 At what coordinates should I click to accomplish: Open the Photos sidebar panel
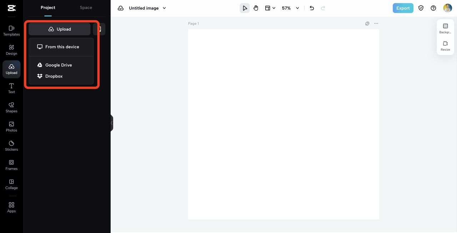pyautogui.click(x=11, y=127)
